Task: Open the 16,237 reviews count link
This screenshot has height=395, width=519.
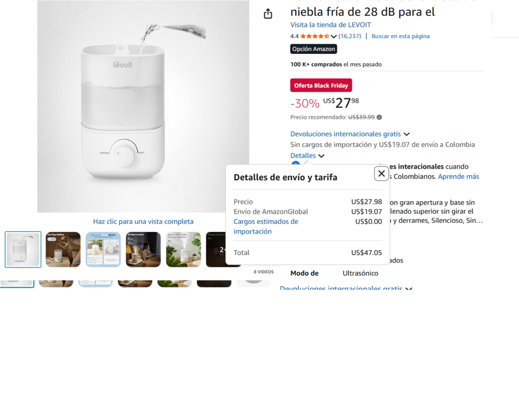Action: pyautogui.click(x=350, y=36)
